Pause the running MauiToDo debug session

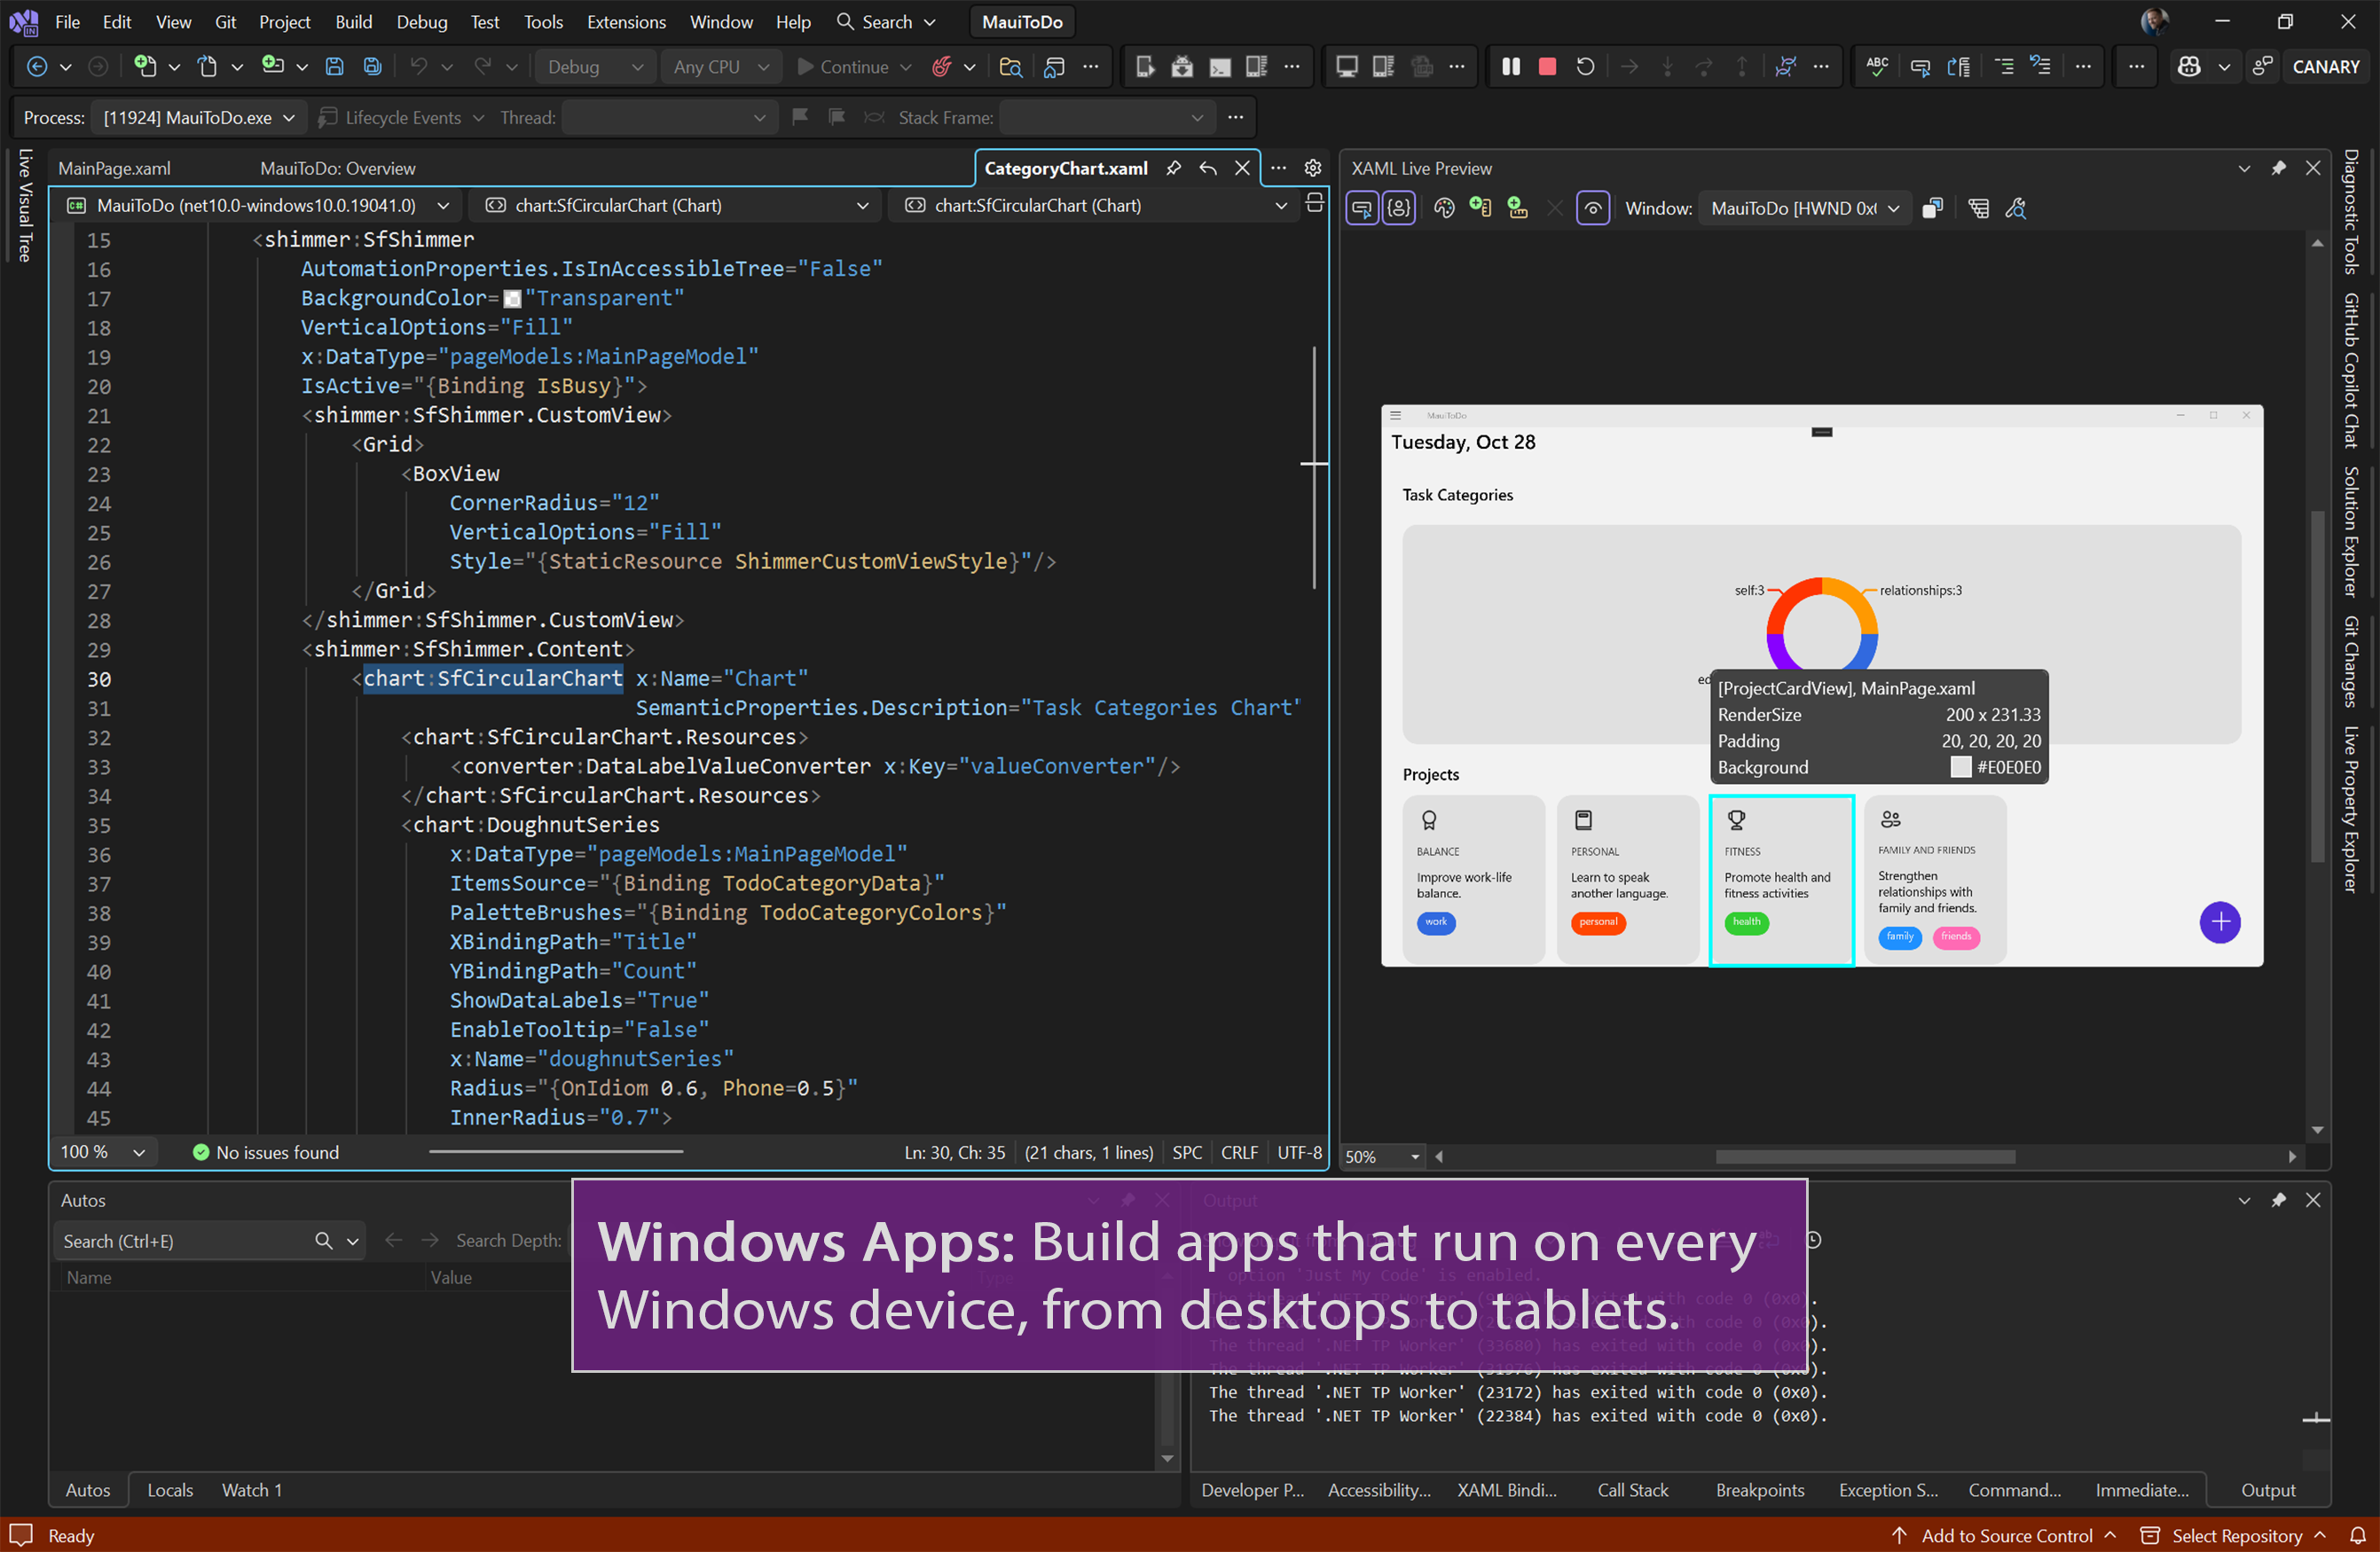tap(1512, 66)
